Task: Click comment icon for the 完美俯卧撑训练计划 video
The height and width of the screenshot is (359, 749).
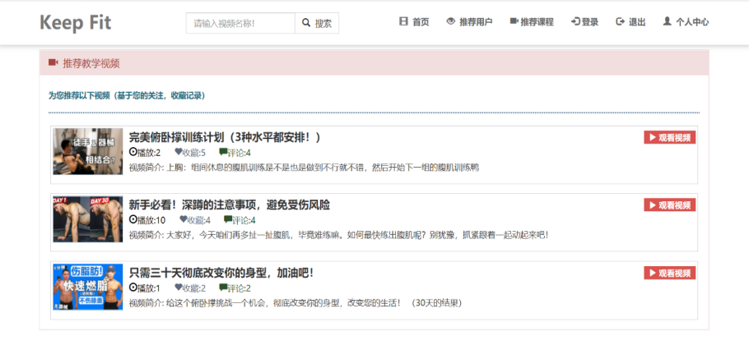Action: point(223,152)
